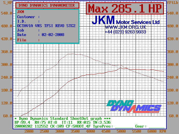Click the 6000 RPM axis label

click(152, 131)
